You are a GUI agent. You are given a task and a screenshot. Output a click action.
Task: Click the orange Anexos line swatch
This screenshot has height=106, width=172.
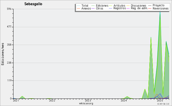click(x=78, y=8)
